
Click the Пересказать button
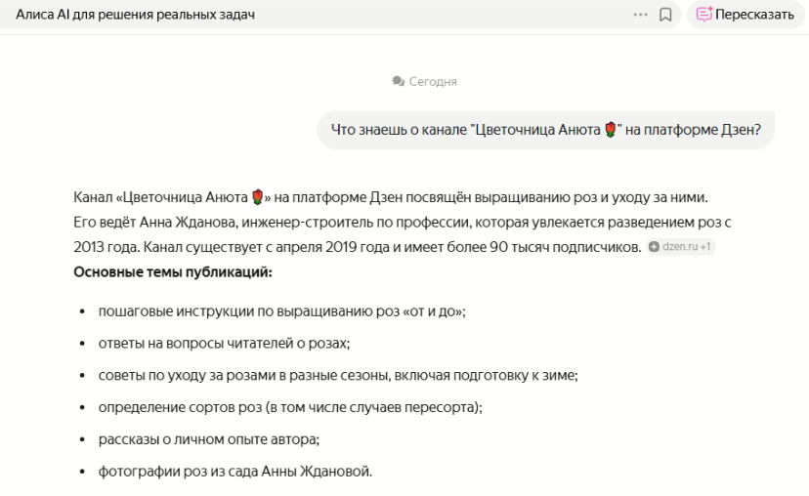745,15
